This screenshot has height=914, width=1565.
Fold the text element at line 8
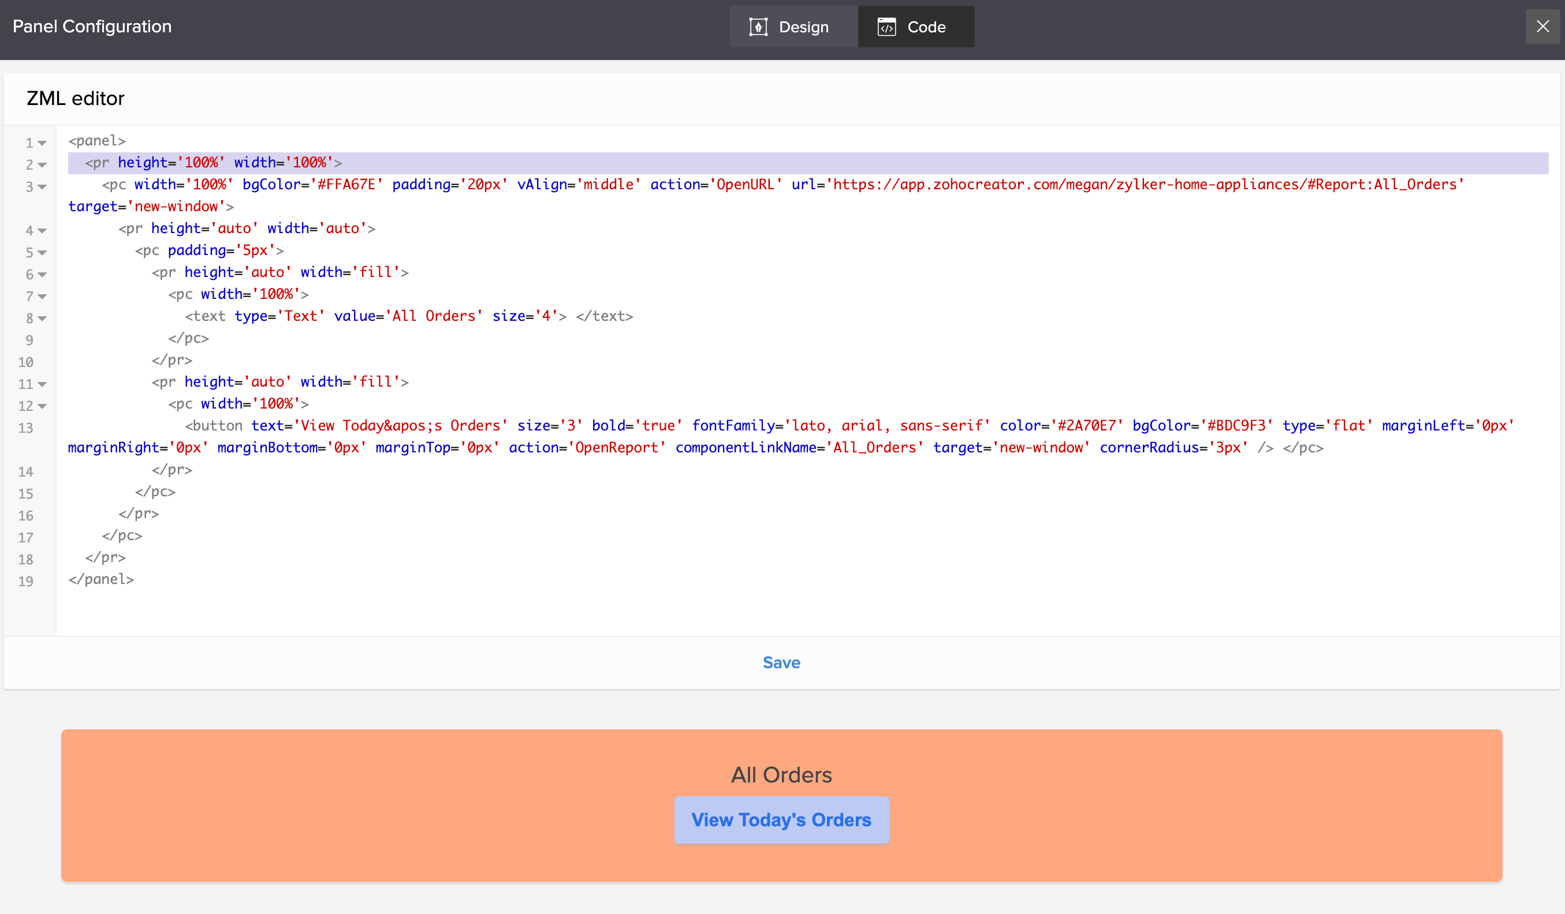coord(42,319)
